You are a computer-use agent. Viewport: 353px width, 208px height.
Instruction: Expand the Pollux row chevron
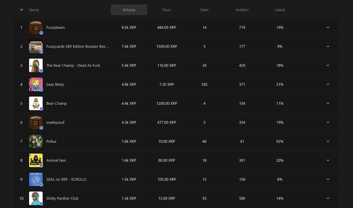click(328, 141)
